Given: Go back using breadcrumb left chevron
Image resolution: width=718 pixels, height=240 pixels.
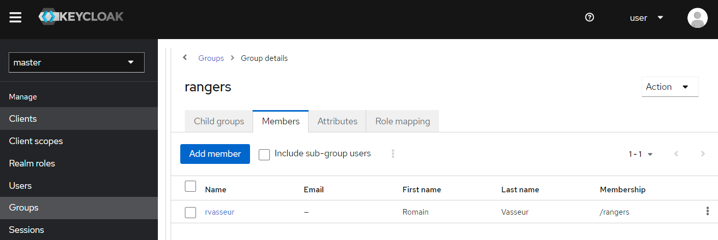Looking at the screenshot, I should (x=185, y=58).
